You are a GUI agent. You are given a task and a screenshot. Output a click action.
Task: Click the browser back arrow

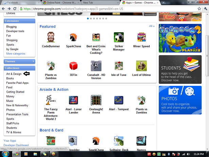(x=3, y=9)
